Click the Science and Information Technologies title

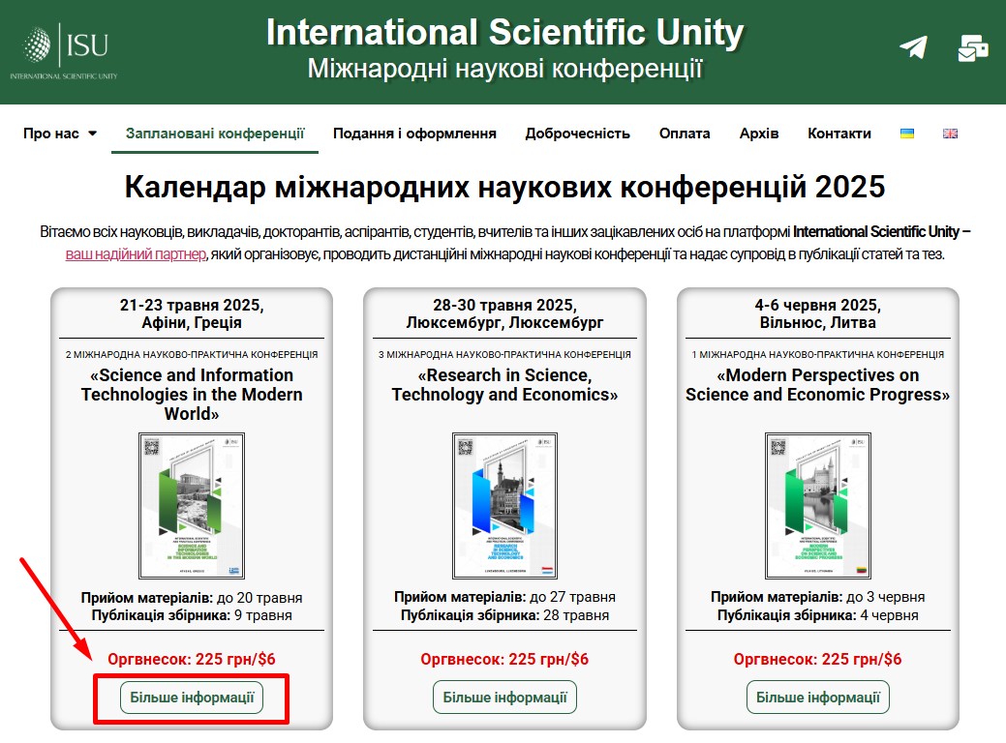[192, 395]
